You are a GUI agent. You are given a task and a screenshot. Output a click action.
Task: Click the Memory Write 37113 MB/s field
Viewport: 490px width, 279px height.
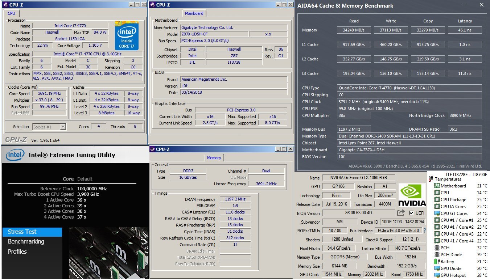(391, 30)
